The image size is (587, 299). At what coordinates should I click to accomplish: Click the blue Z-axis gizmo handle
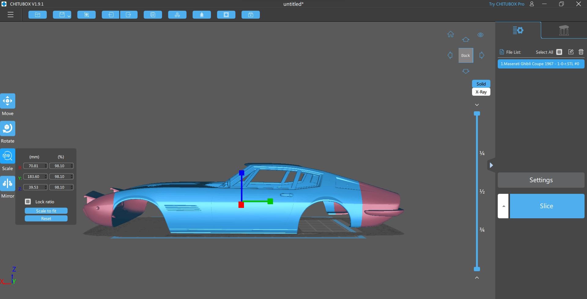242,173
